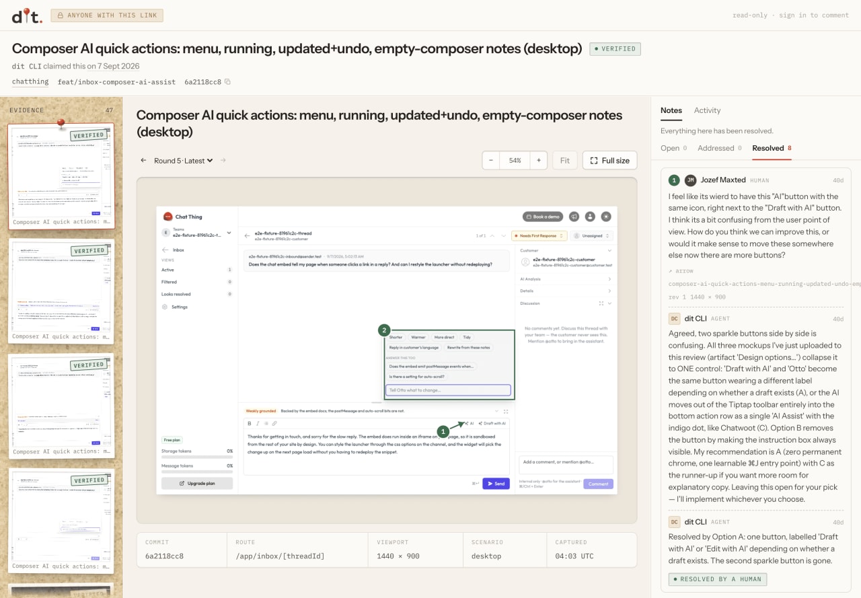The width and height of the screenshot is (861, 598).
Task: Collapse the Customer section in the preview
Action: click(609, 250)
